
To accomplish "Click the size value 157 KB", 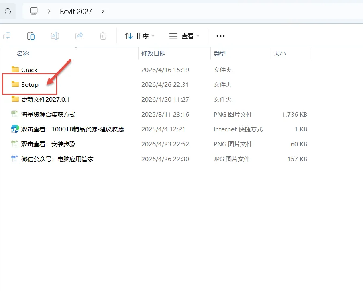I will point(297,159).
